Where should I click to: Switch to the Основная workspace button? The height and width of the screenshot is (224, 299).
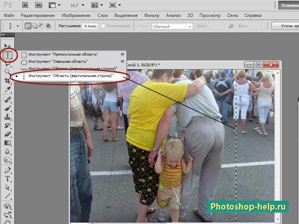(289, 5)
